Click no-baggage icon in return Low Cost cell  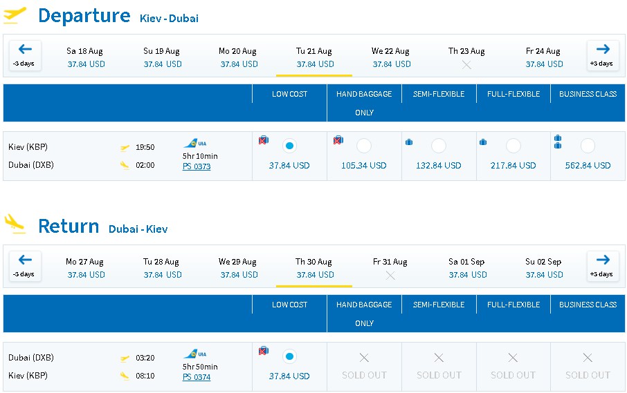[264, 351]
